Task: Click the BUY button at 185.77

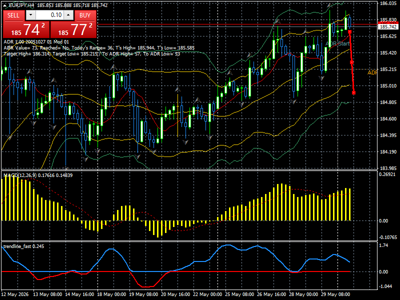Action: pos(73,24)
